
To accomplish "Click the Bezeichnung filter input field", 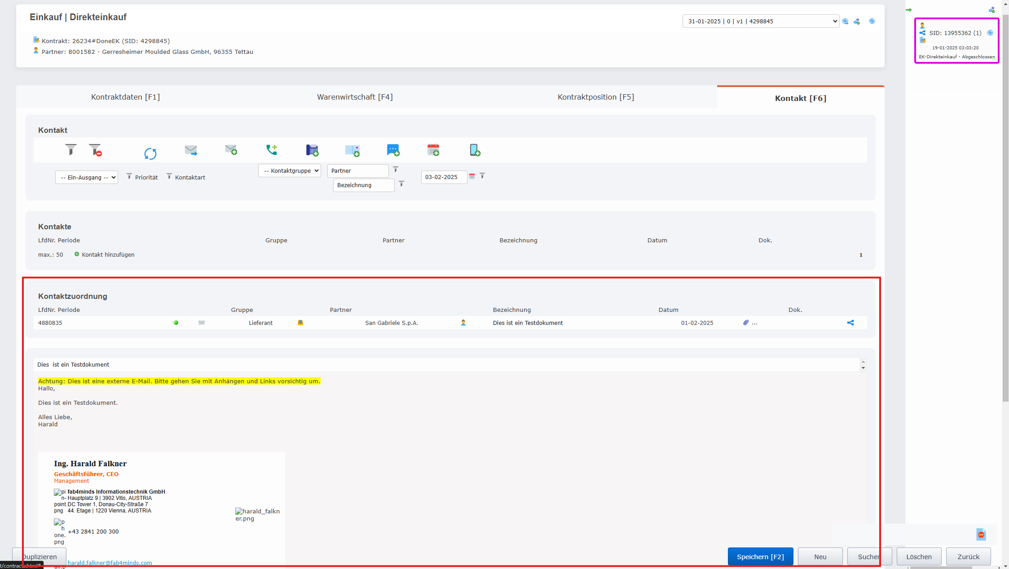I will pos(363,185).
